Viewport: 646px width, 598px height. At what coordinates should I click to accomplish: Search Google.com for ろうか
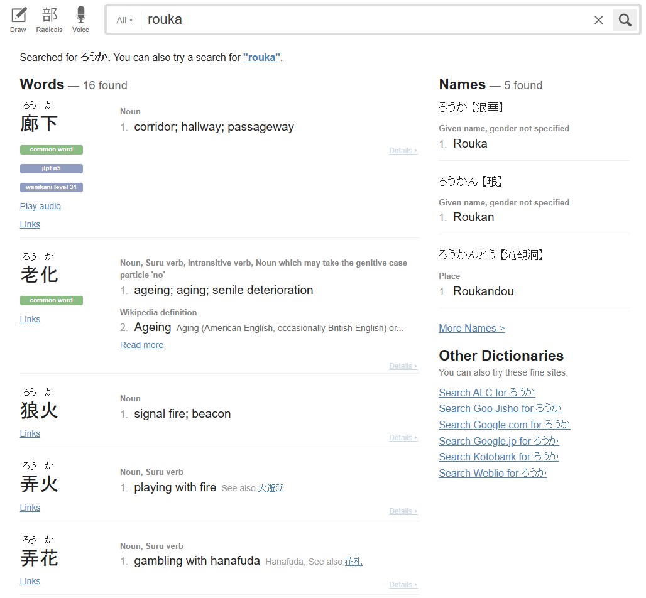point(505,425)
